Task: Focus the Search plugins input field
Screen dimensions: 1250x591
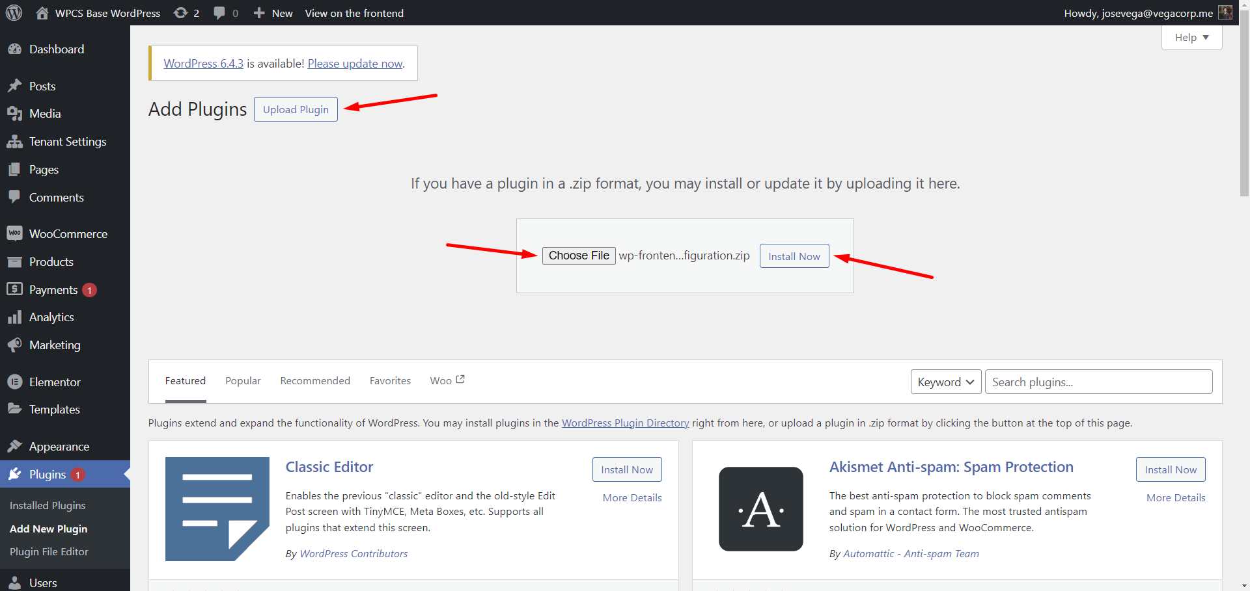Action: pyautogui.click(x=1099, y=382)
